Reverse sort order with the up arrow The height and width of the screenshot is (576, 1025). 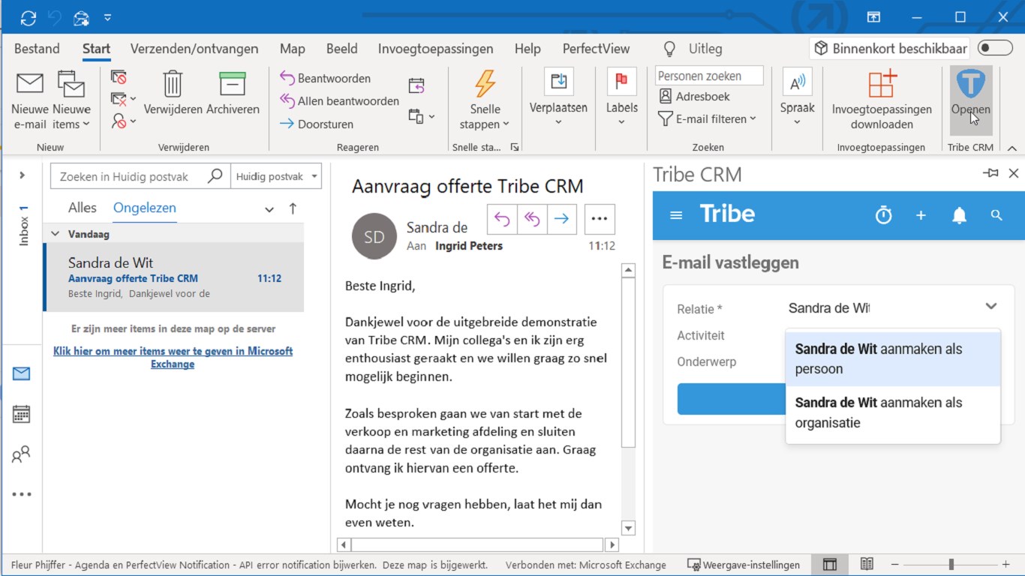click(x=293, y=209)
